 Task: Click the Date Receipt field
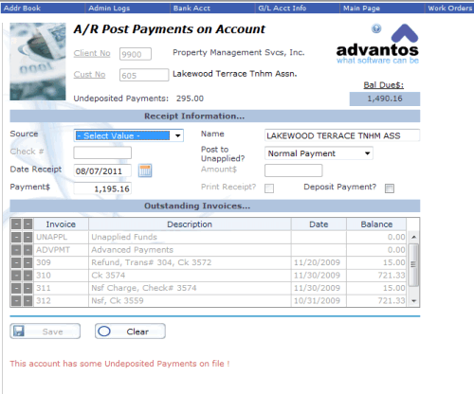click(102, 170)
